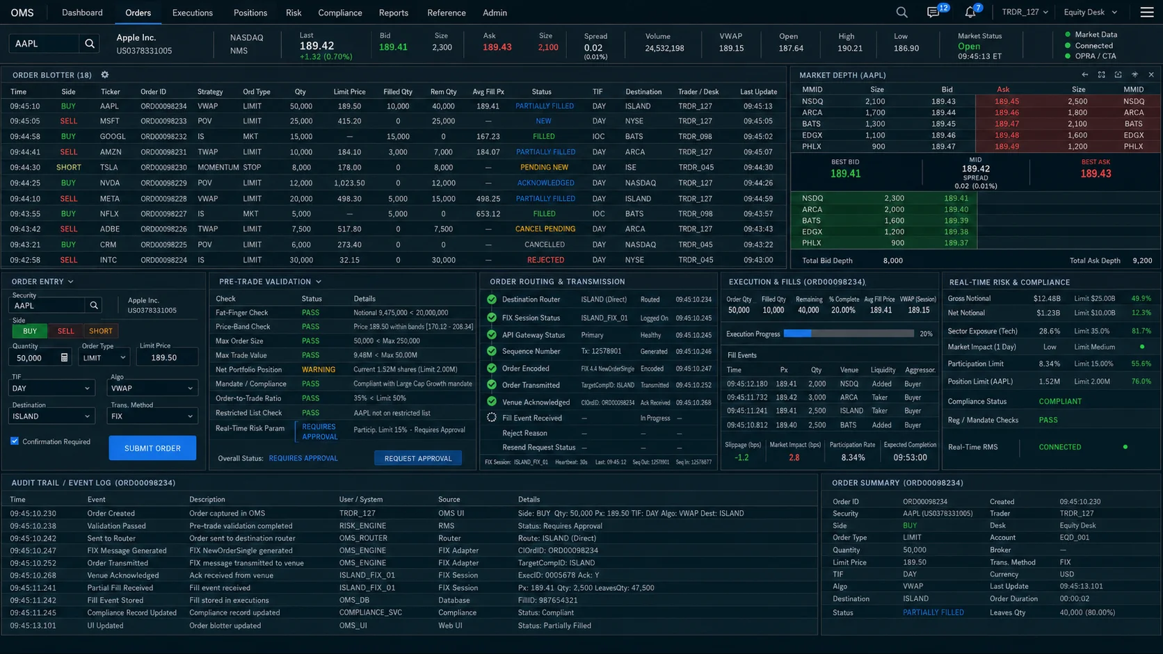
Task: Click the SUBMIT ORDER button
Action: click(x=152, y=448)
